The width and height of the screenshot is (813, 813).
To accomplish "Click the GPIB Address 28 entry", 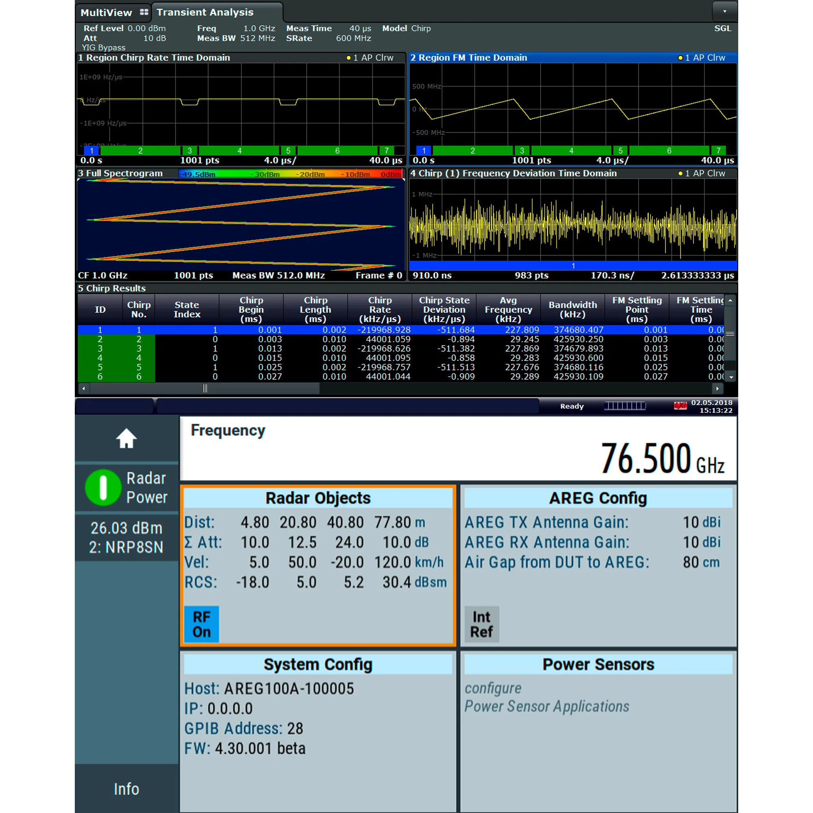I will [243, 728].
